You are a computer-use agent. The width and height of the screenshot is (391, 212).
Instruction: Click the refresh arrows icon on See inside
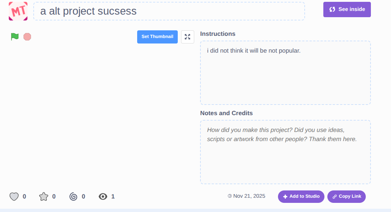pyautogui.click(x=332, y=10)
